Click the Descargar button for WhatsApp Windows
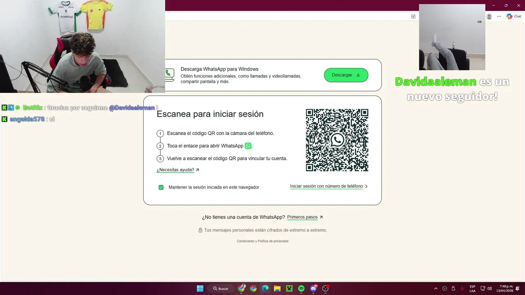This screenshot has width=525, height=295. pyautogui.click(x=346, y=75)
